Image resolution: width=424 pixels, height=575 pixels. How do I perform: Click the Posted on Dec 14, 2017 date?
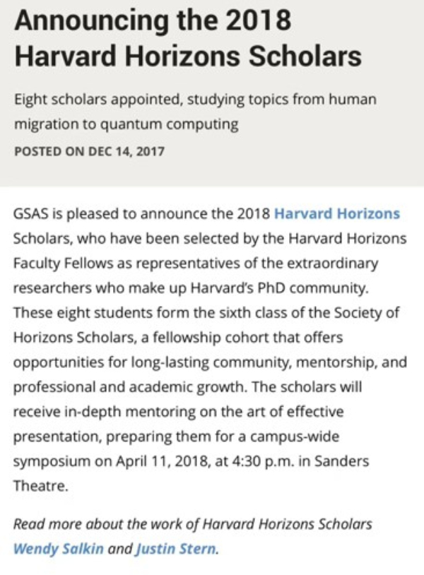pos(89,151)
